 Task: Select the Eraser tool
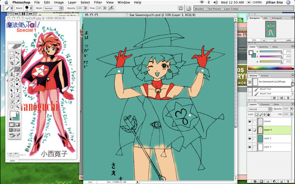tap(12, 79)
